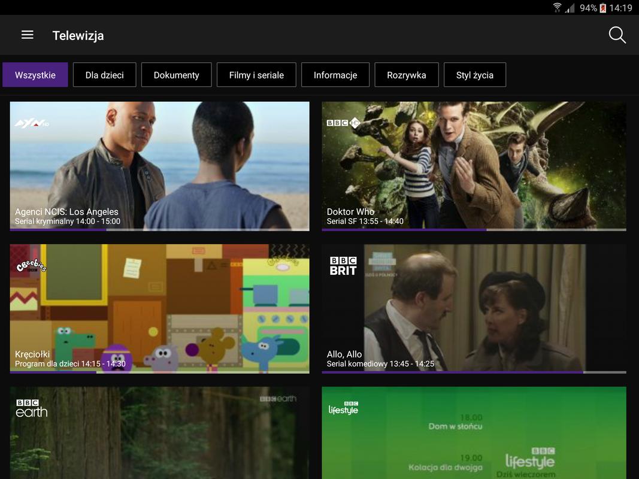Open the BBC Earth forest tile

[x=160, y=433]
